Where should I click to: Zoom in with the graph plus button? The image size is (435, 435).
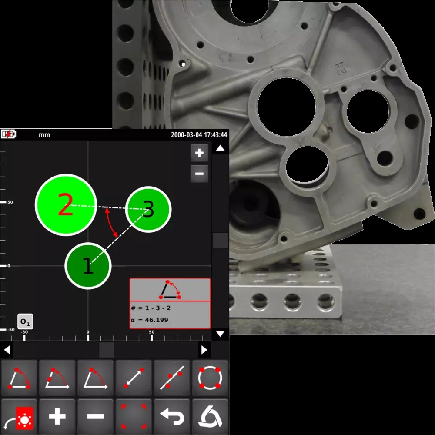pos(200,153)
